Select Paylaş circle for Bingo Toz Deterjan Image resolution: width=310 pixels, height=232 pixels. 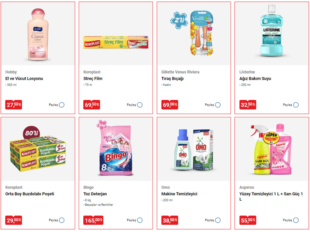140,220
